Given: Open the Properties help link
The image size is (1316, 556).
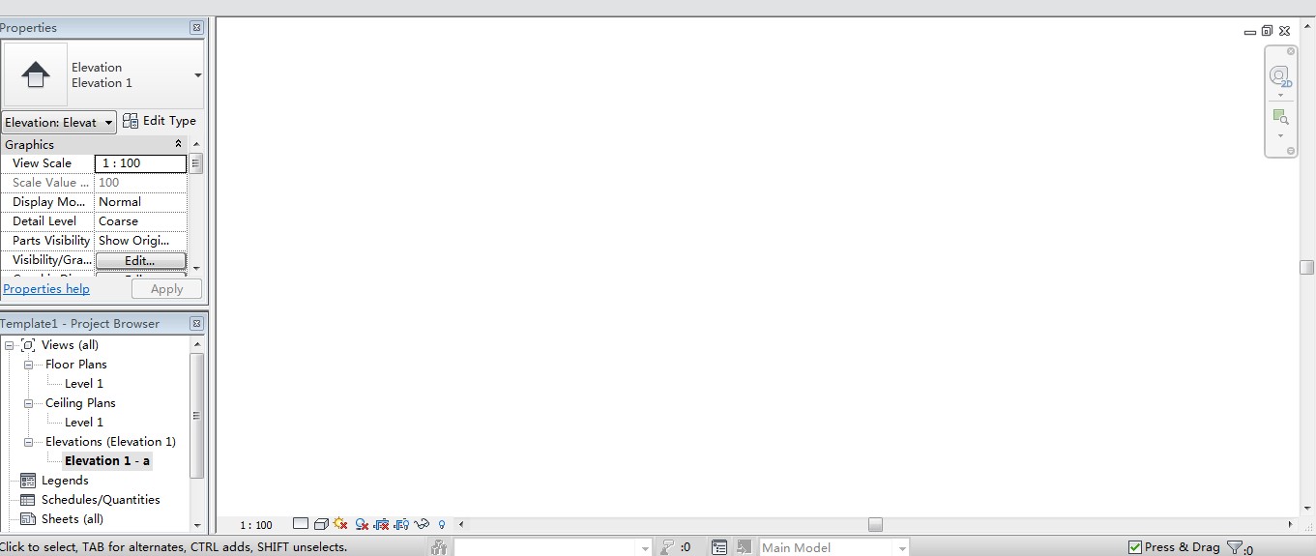Looking at the screenshot, I should pos(46,289).
